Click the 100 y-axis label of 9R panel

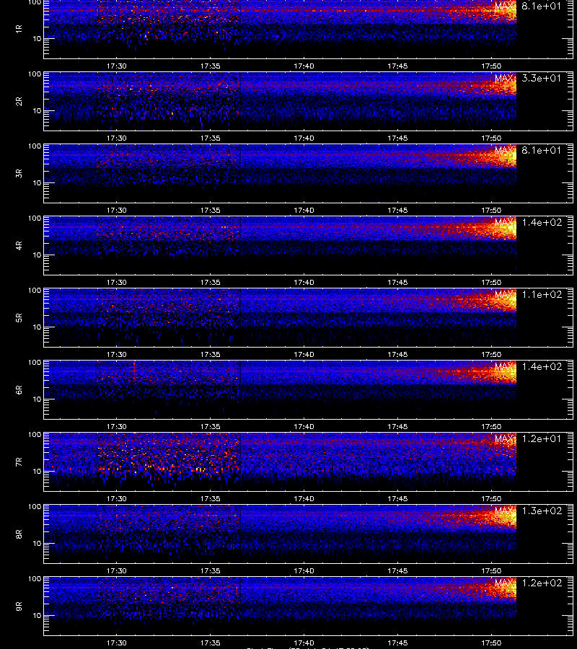(x=35, y=579)
